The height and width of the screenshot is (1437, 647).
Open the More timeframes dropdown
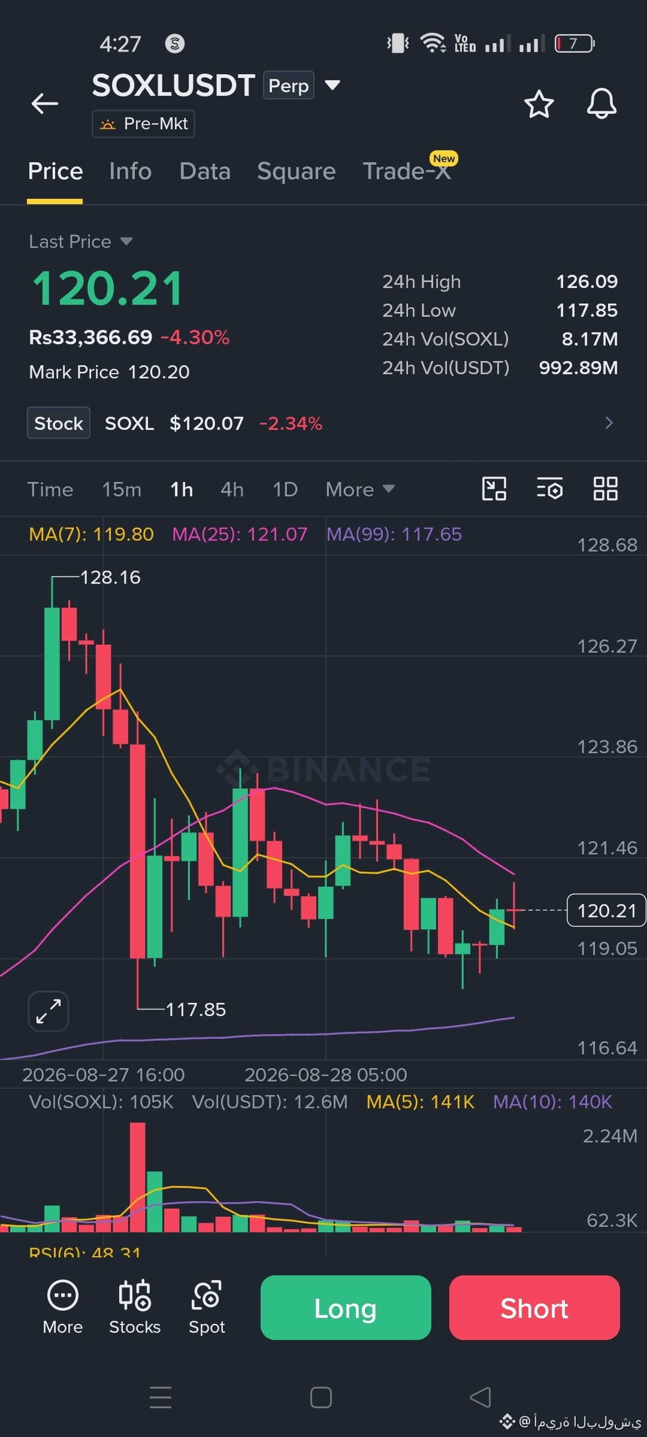click(360, 489)
